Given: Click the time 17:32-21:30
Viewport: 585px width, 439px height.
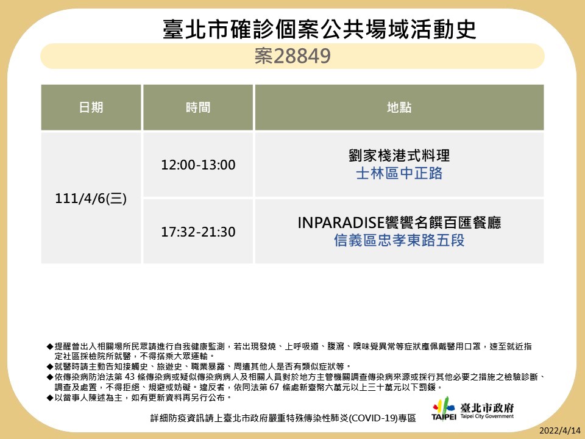Looking at the screenshot, I should 198,232.
